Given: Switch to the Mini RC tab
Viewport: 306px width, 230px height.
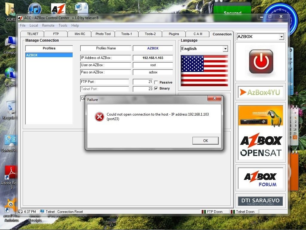Looking at the screenshot, I should click(80, 34).
